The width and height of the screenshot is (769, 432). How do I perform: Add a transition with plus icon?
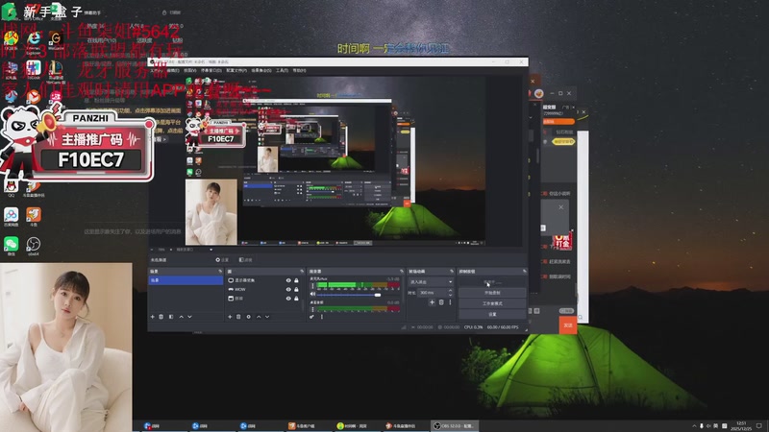[x=432, y=302]
